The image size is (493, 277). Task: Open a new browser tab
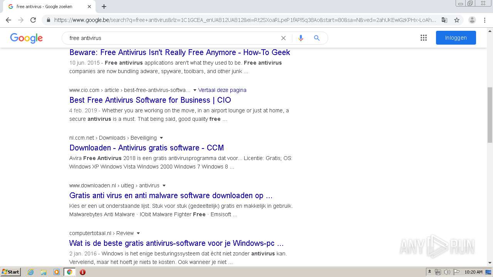coord(104,7)
